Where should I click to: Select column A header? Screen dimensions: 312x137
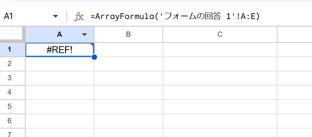click(x=60, y=35)
